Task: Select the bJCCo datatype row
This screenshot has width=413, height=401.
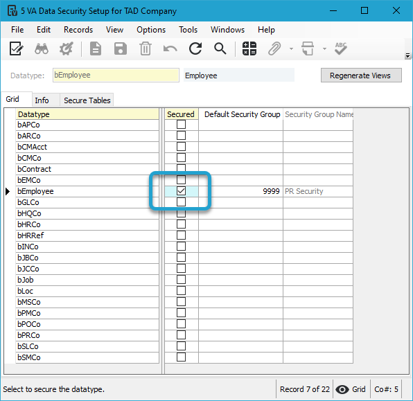Action: click(x=87, y=269)
